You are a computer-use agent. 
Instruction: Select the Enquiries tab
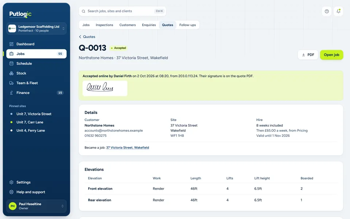click(149, 25)
